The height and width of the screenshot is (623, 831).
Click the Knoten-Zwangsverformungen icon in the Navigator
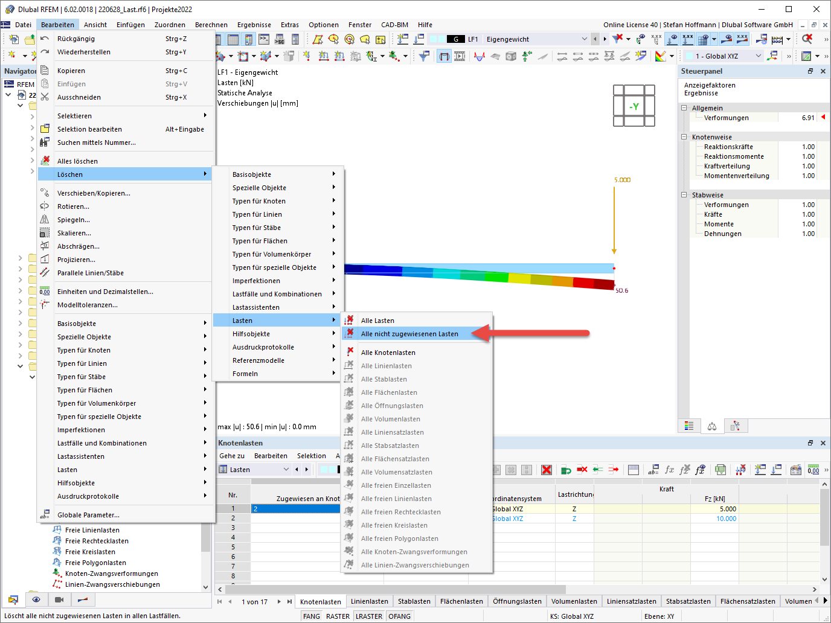[x=57, y=573]
